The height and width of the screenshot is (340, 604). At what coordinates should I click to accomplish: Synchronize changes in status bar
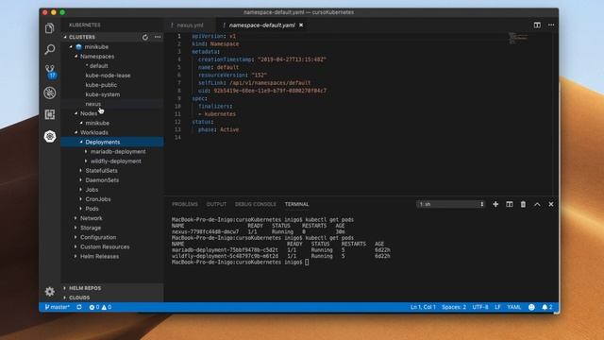click(79, 307)
